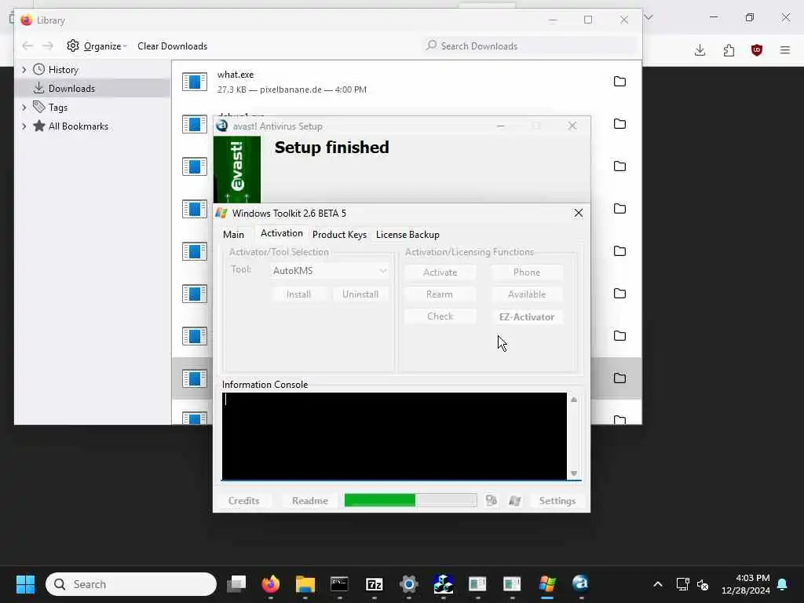This screenshot has height=603, width=804.
Task: Click the Office toolkit icon beside progress bar
Action: (492, 500)
